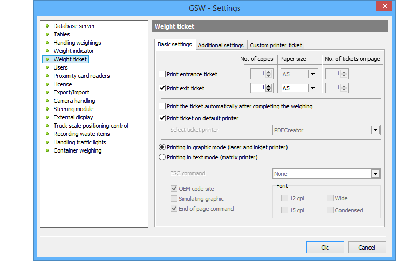Open Handling traffic lights settings
Screen dimensions: 396x261
tap(79, 142)
